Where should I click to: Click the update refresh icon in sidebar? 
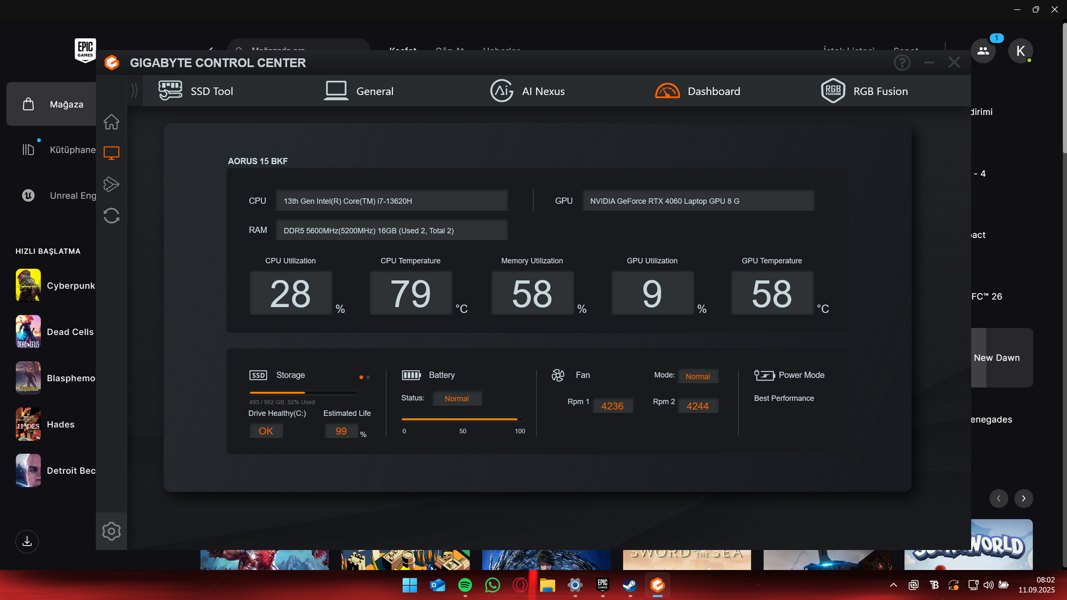click(111, 216)
